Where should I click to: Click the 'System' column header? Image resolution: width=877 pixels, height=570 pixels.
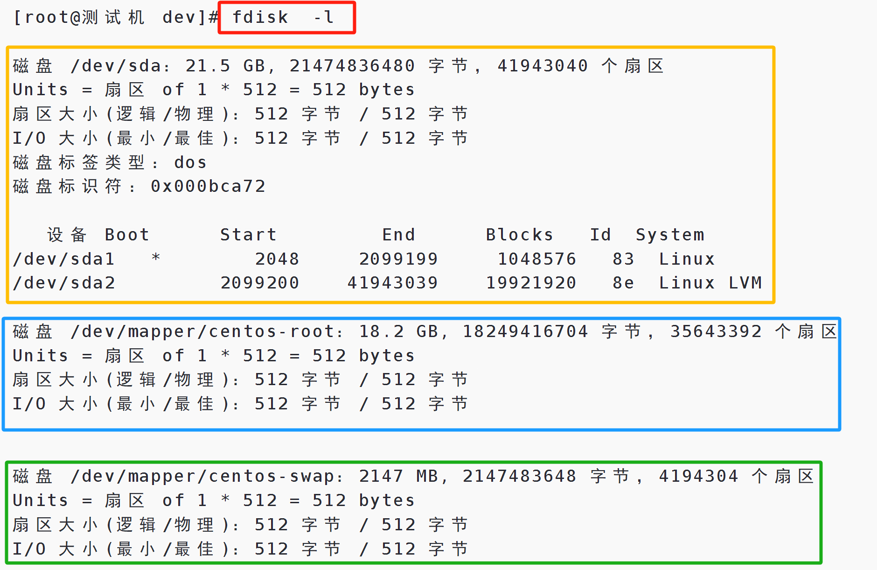point(670,235)
